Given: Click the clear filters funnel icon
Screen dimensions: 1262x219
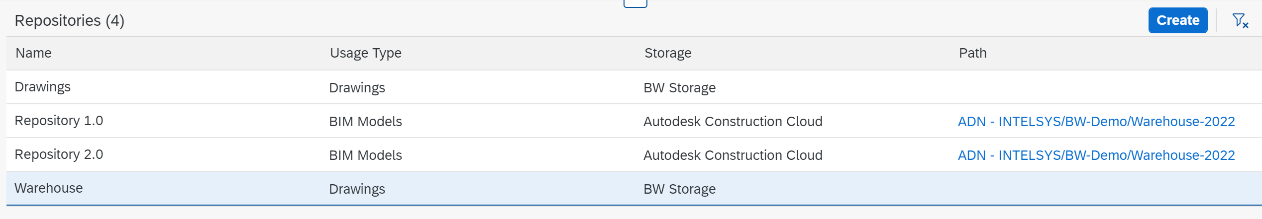Looking at the screenshot, I should [x=1240, y=20].
